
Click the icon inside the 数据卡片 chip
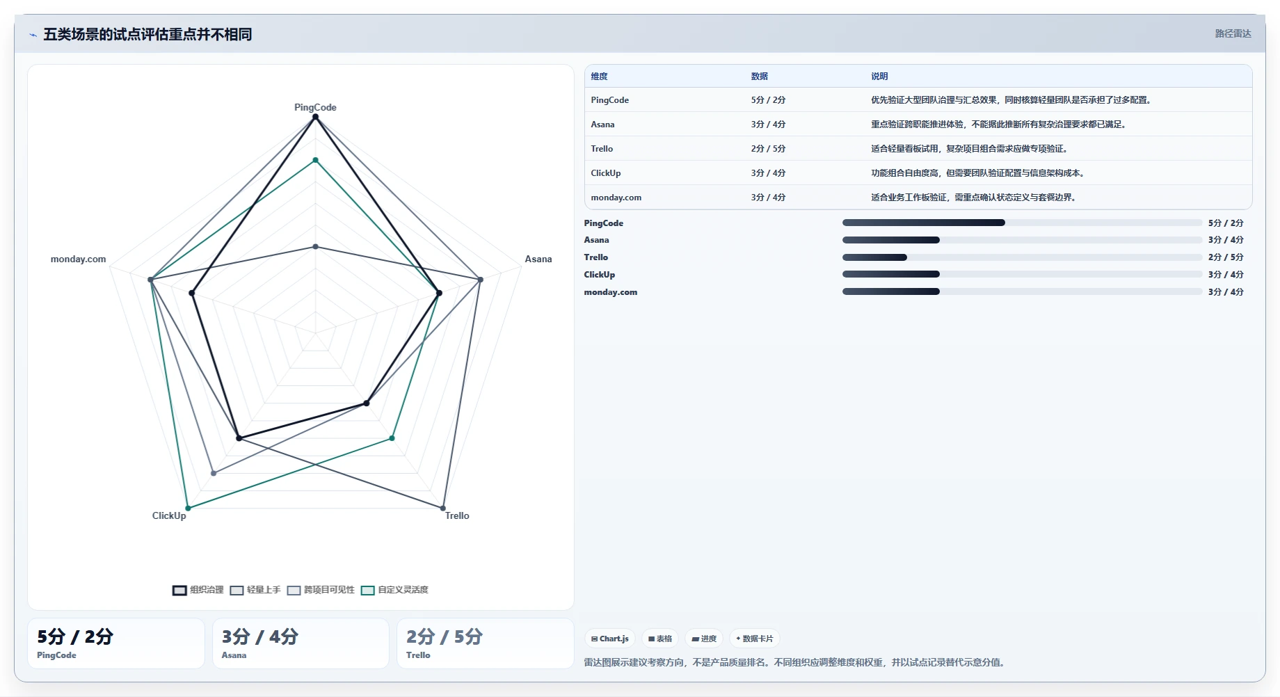point(738,639)
